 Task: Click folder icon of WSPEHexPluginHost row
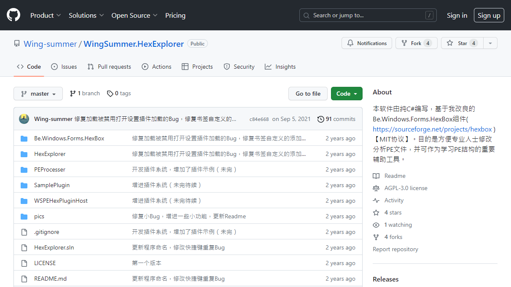click(24, 201)
